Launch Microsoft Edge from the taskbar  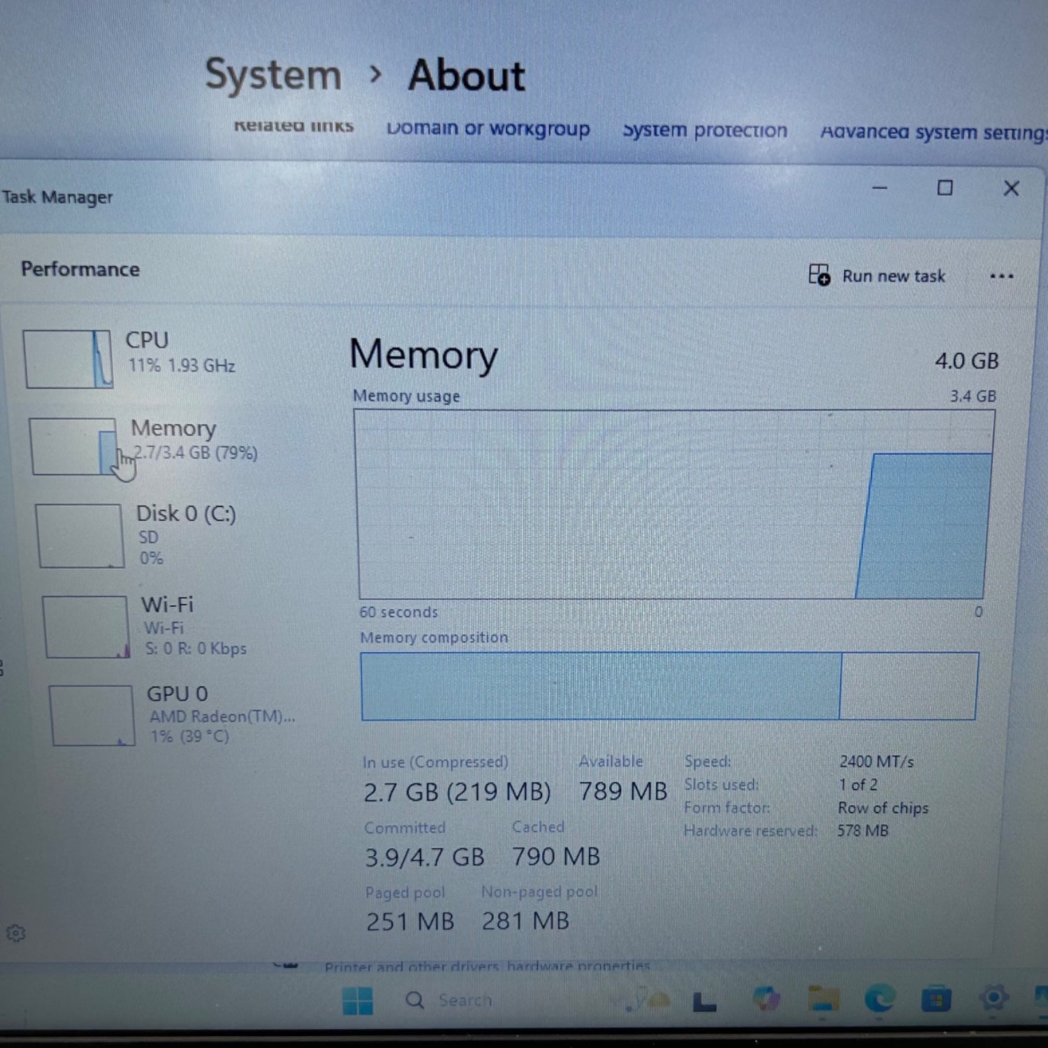(879, 999)
